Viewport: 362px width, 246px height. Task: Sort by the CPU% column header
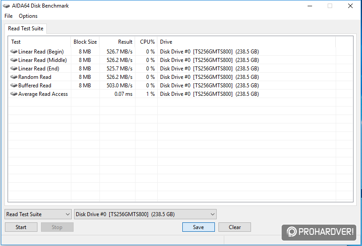[x=146, y=42]
